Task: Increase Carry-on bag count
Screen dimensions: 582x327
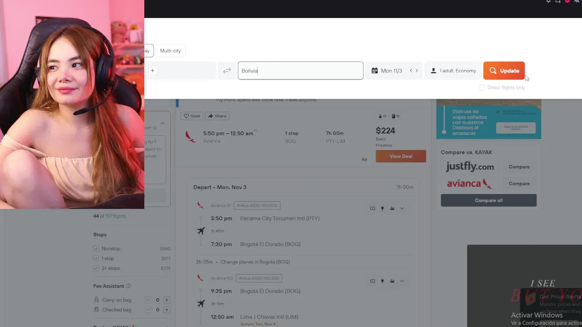Action: tap(167, 300)
